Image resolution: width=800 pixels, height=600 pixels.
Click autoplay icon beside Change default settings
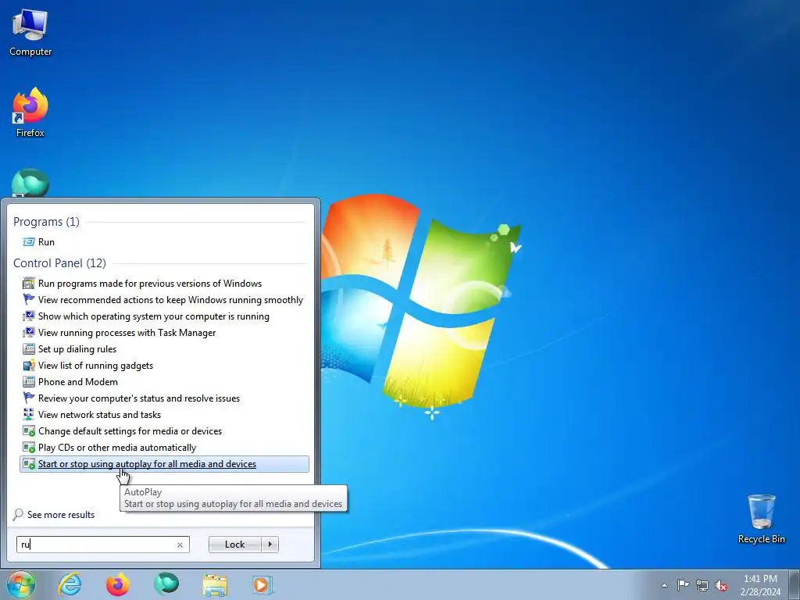(x=29, y=431)
